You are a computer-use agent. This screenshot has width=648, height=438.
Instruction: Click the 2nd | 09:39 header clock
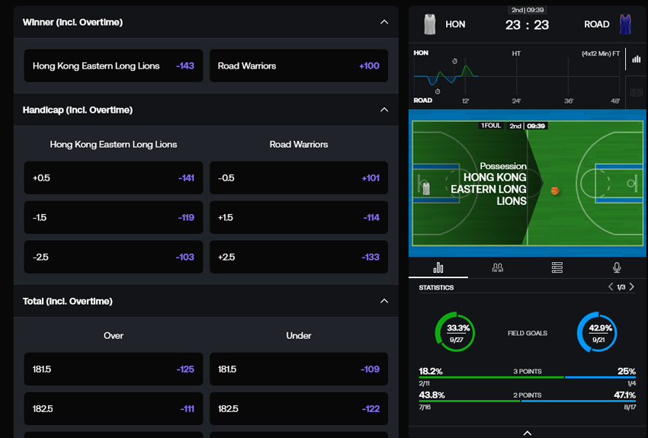coord(528,10)
